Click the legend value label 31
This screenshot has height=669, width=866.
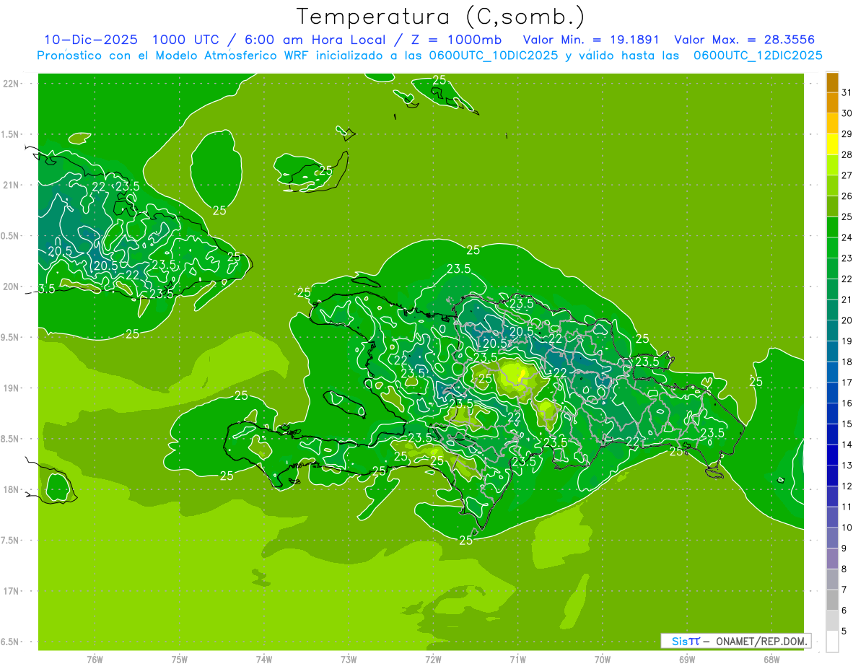[847, 92]
